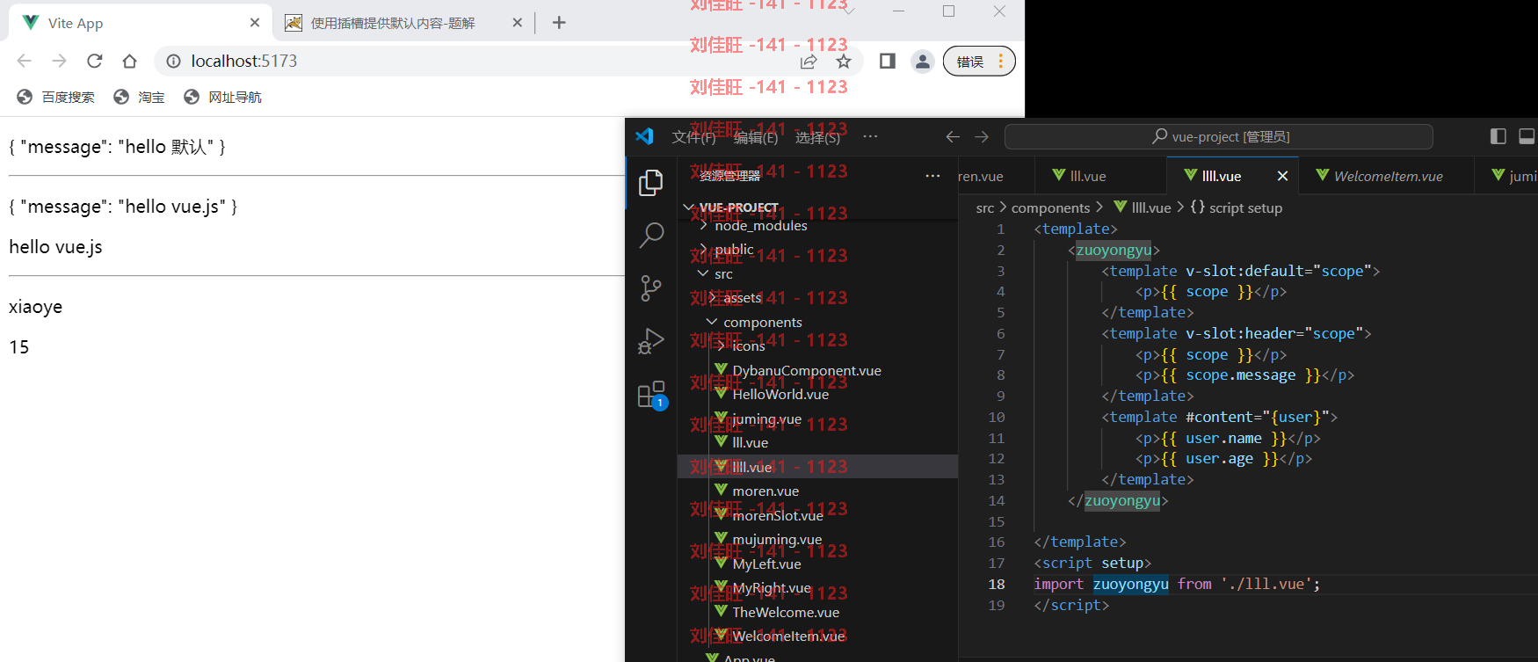Open the Explorer more actions ellipsis
This screenshot has width=1538, height=662.
click(932, 176)
